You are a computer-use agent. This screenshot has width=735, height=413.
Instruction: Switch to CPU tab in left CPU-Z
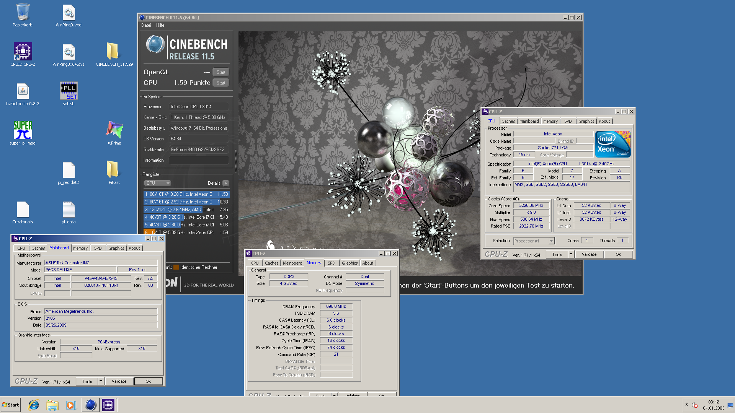[x=21, y=248]
